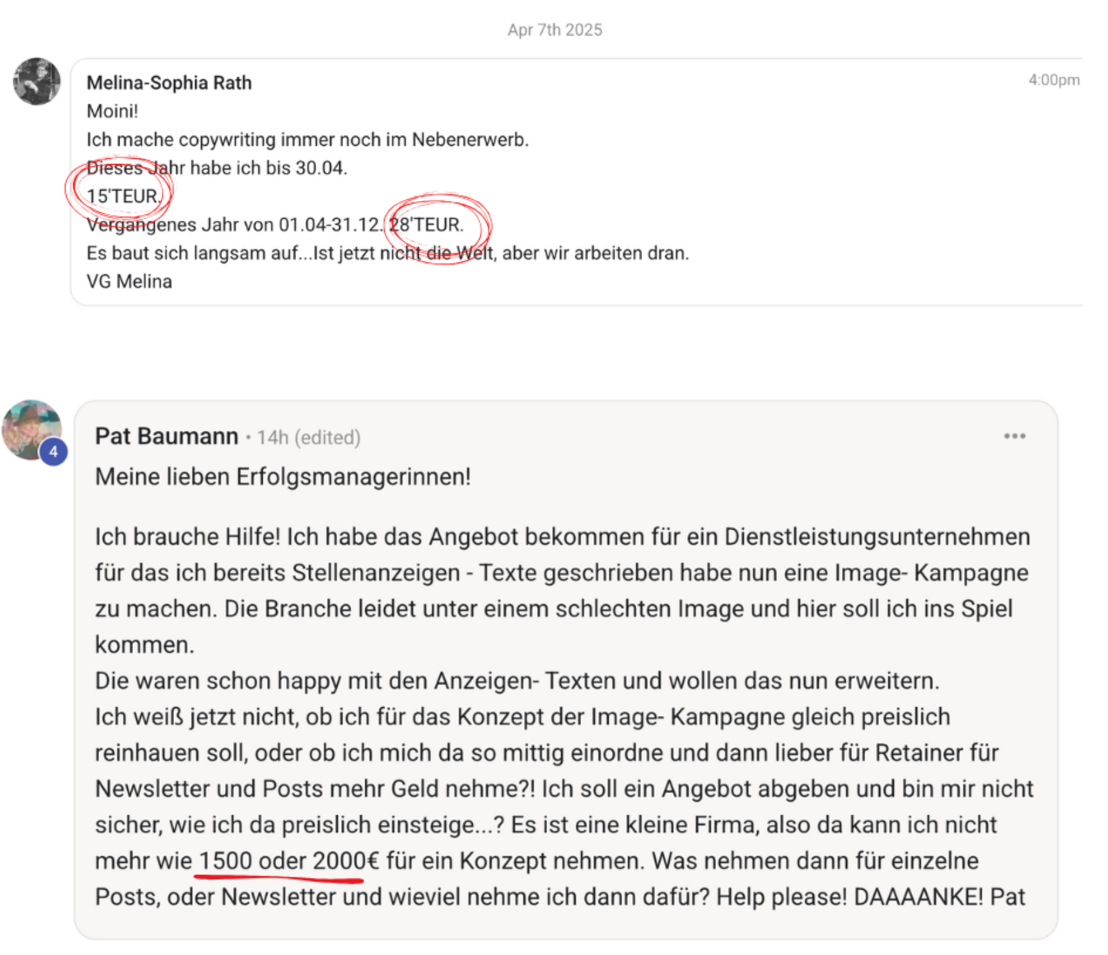This screenshot has height=955, width=1108.
Task: Open the three-dots menu on Pat Baumann's post
Action: tap(1014, 436)
